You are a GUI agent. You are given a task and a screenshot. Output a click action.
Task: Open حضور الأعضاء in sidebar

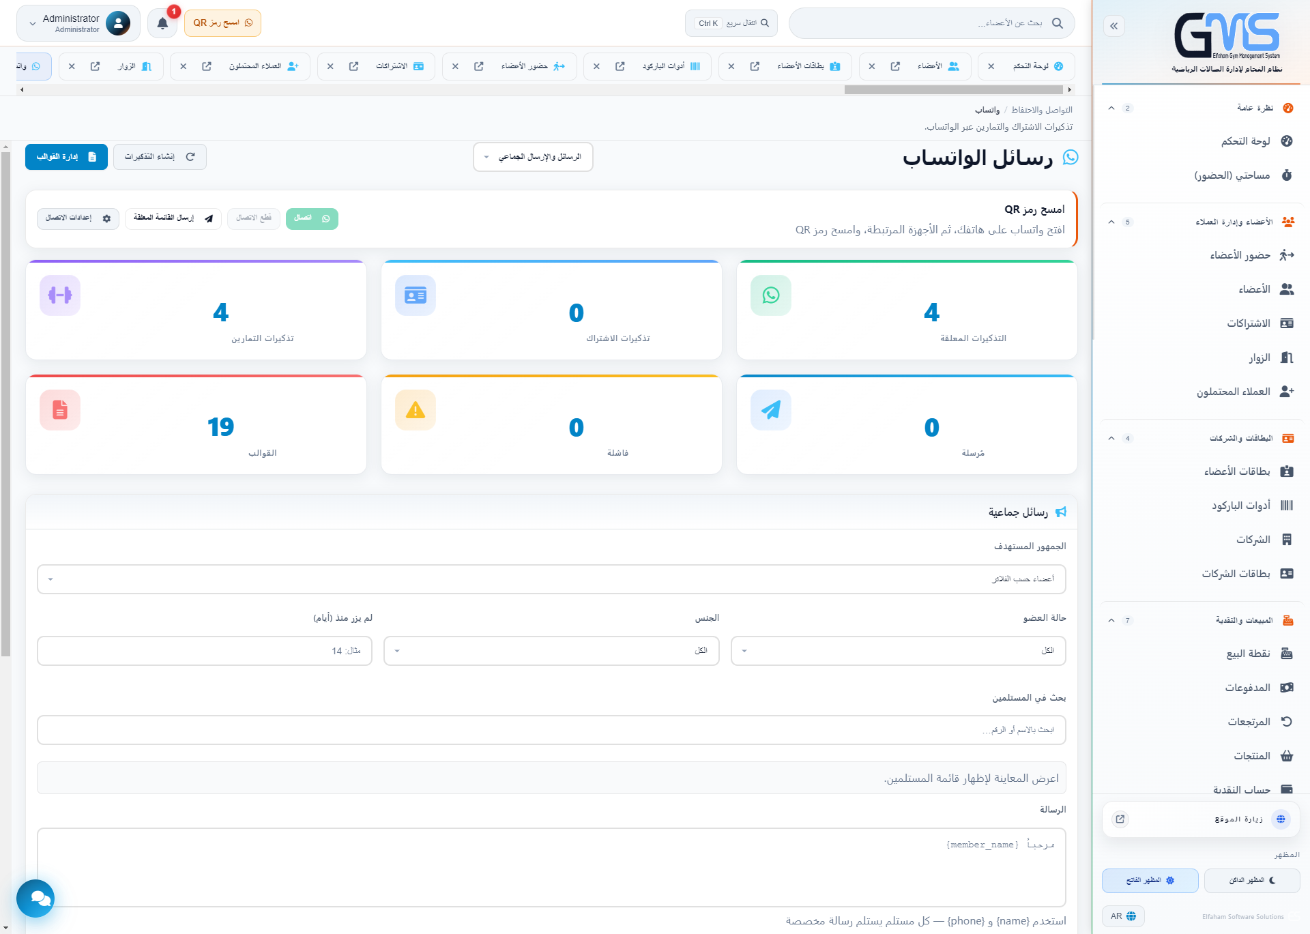click(1202, 255)
